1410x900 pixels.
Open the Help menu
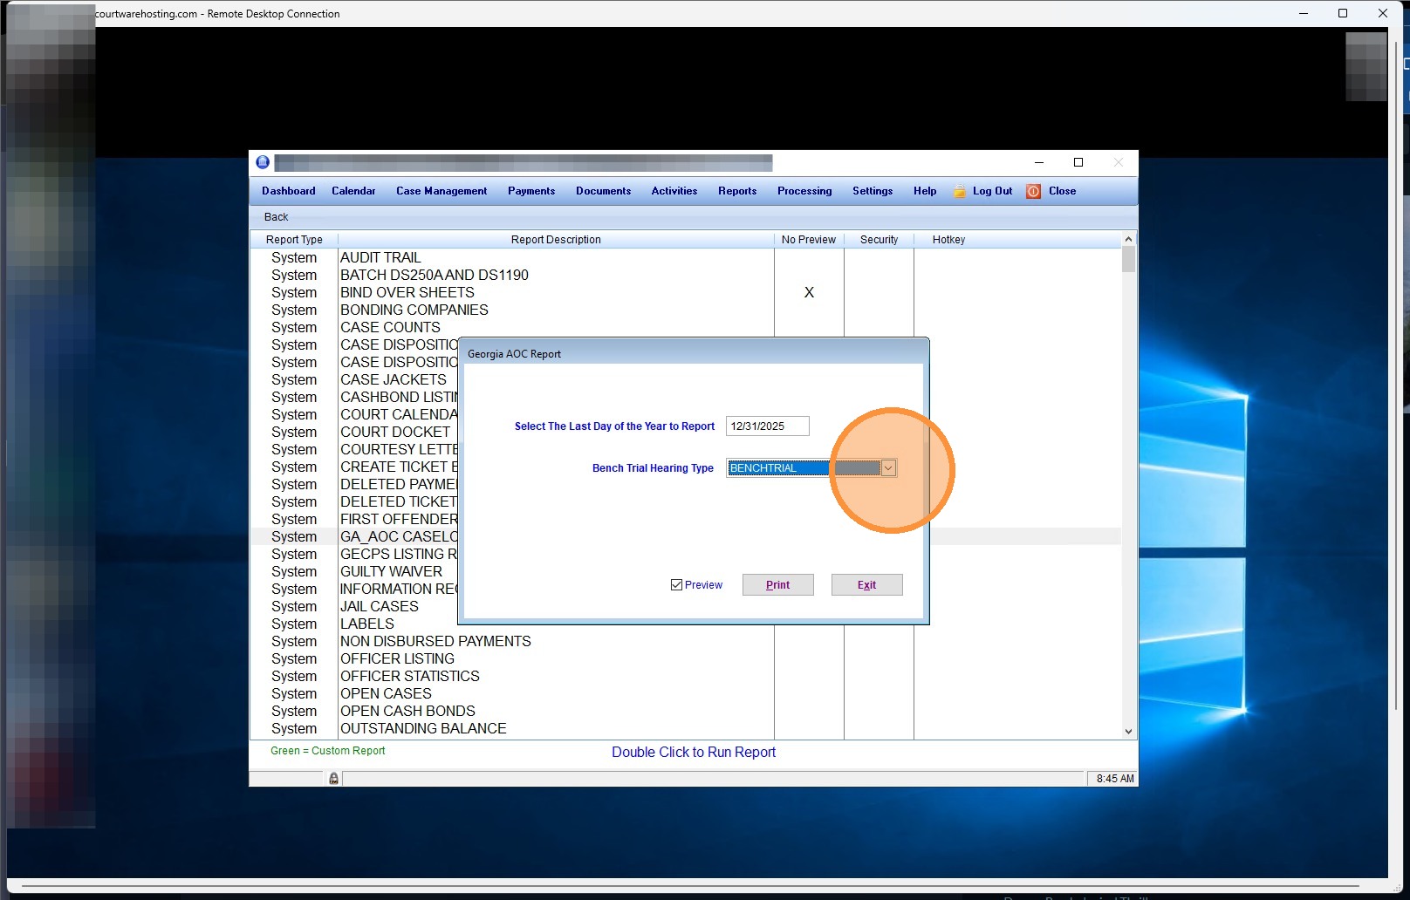point(925,191)
